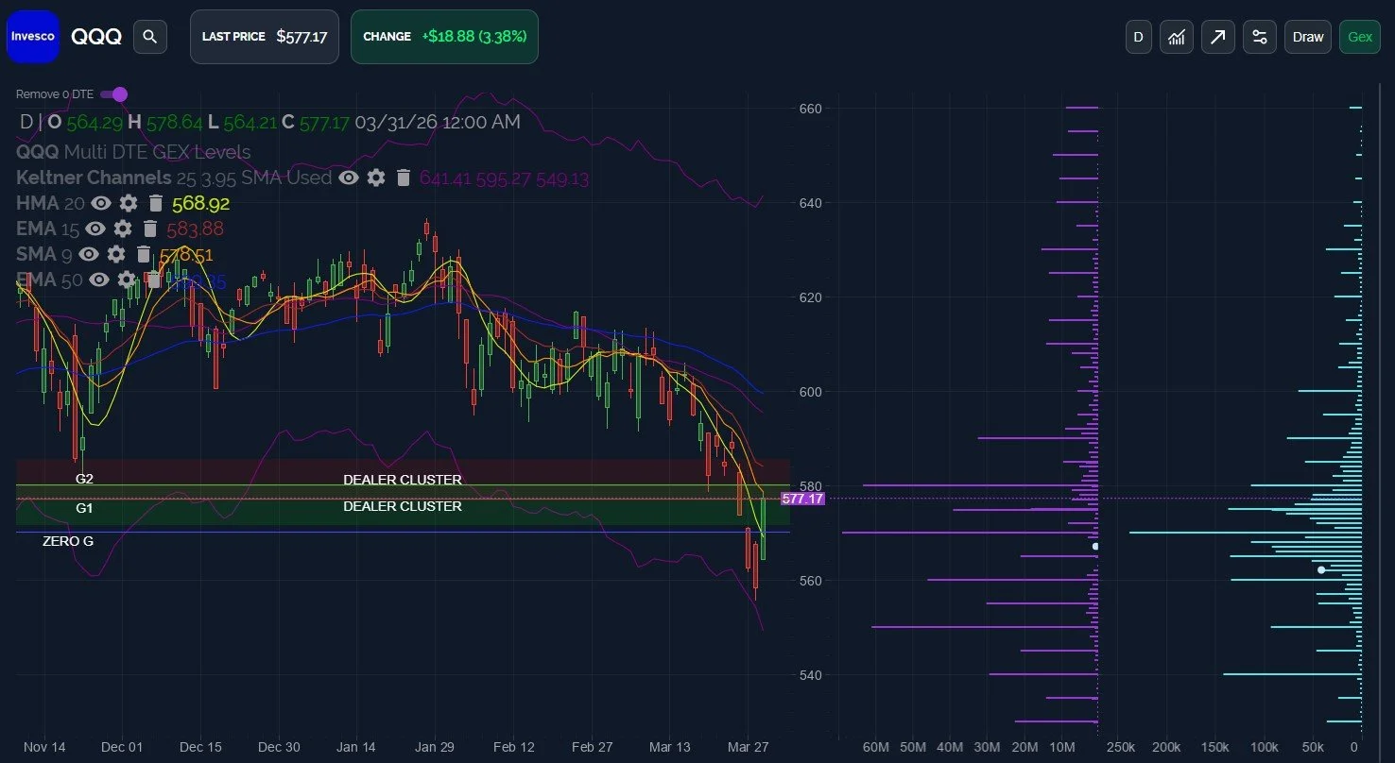Open the ticker search magnifier icon
Image resolution: width=1395 pixels, height=763 pixels.
pos(149,37)
